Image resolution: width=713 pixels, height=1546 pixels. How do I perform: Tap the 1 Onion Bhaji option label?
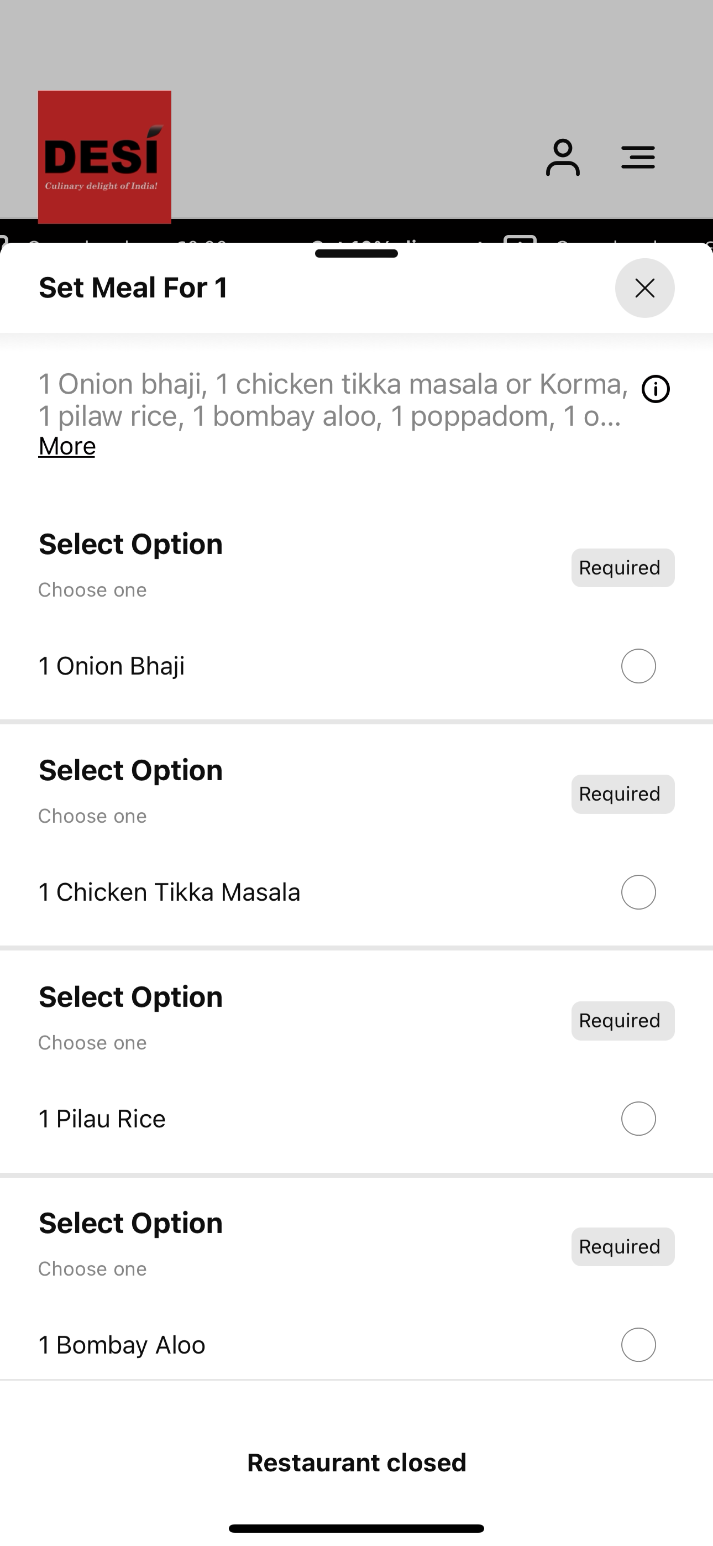[112, 666]
